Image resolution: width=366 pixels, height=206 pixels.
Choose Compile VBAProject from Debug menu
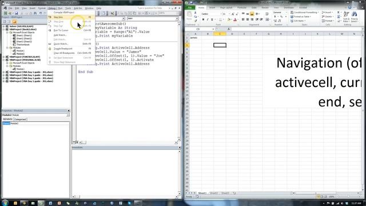[x=71, y=13]
